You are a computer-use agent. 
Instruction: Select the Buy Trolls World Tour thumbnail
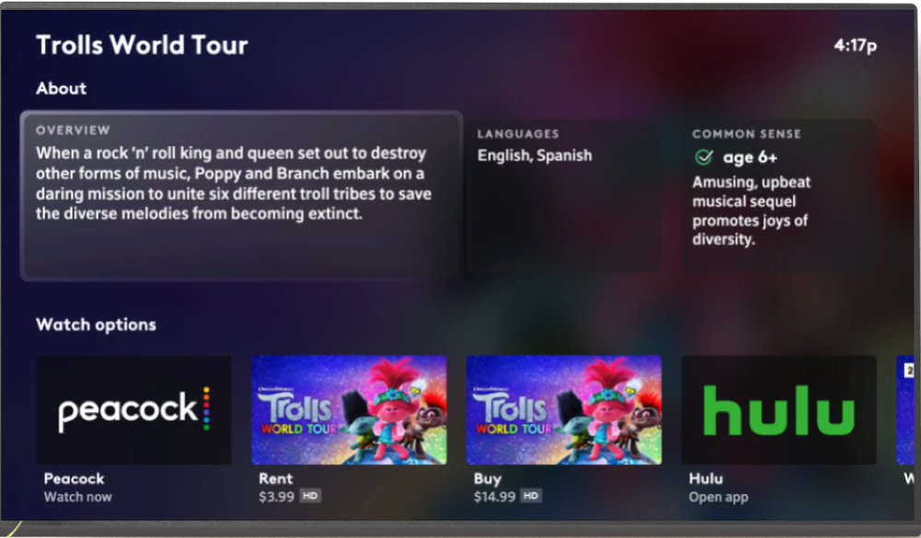(564, 410)
